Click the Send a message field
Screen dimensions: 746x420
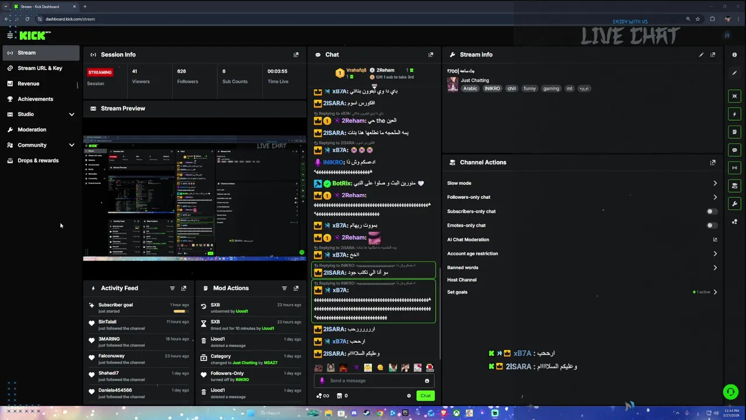[x=375, y=381]
